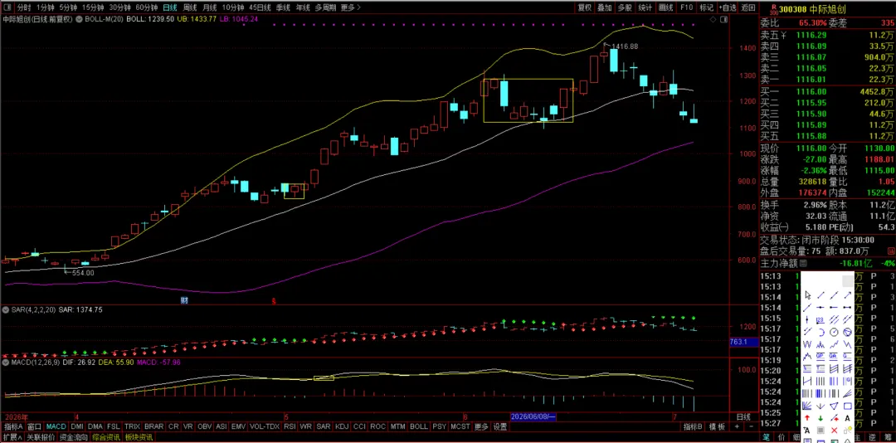Select the 周线 weekly period
Screen dimensions: 896x443
point(190,7)
